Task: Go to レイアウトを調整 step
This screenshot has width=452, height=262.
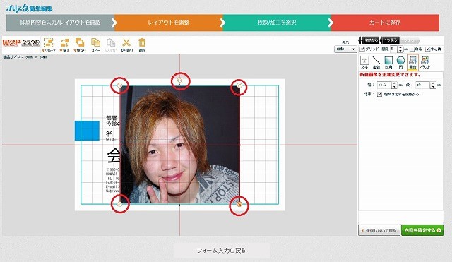Action: 169,23
